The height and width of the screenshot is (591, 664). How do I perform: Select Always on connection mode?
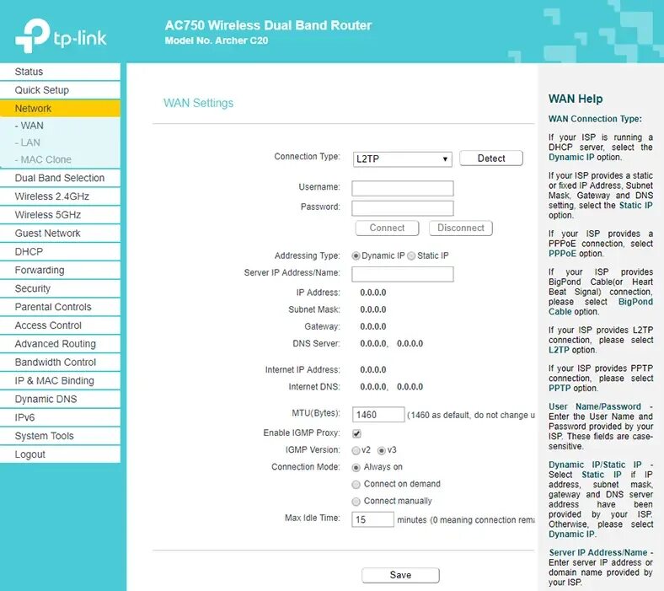356,467
